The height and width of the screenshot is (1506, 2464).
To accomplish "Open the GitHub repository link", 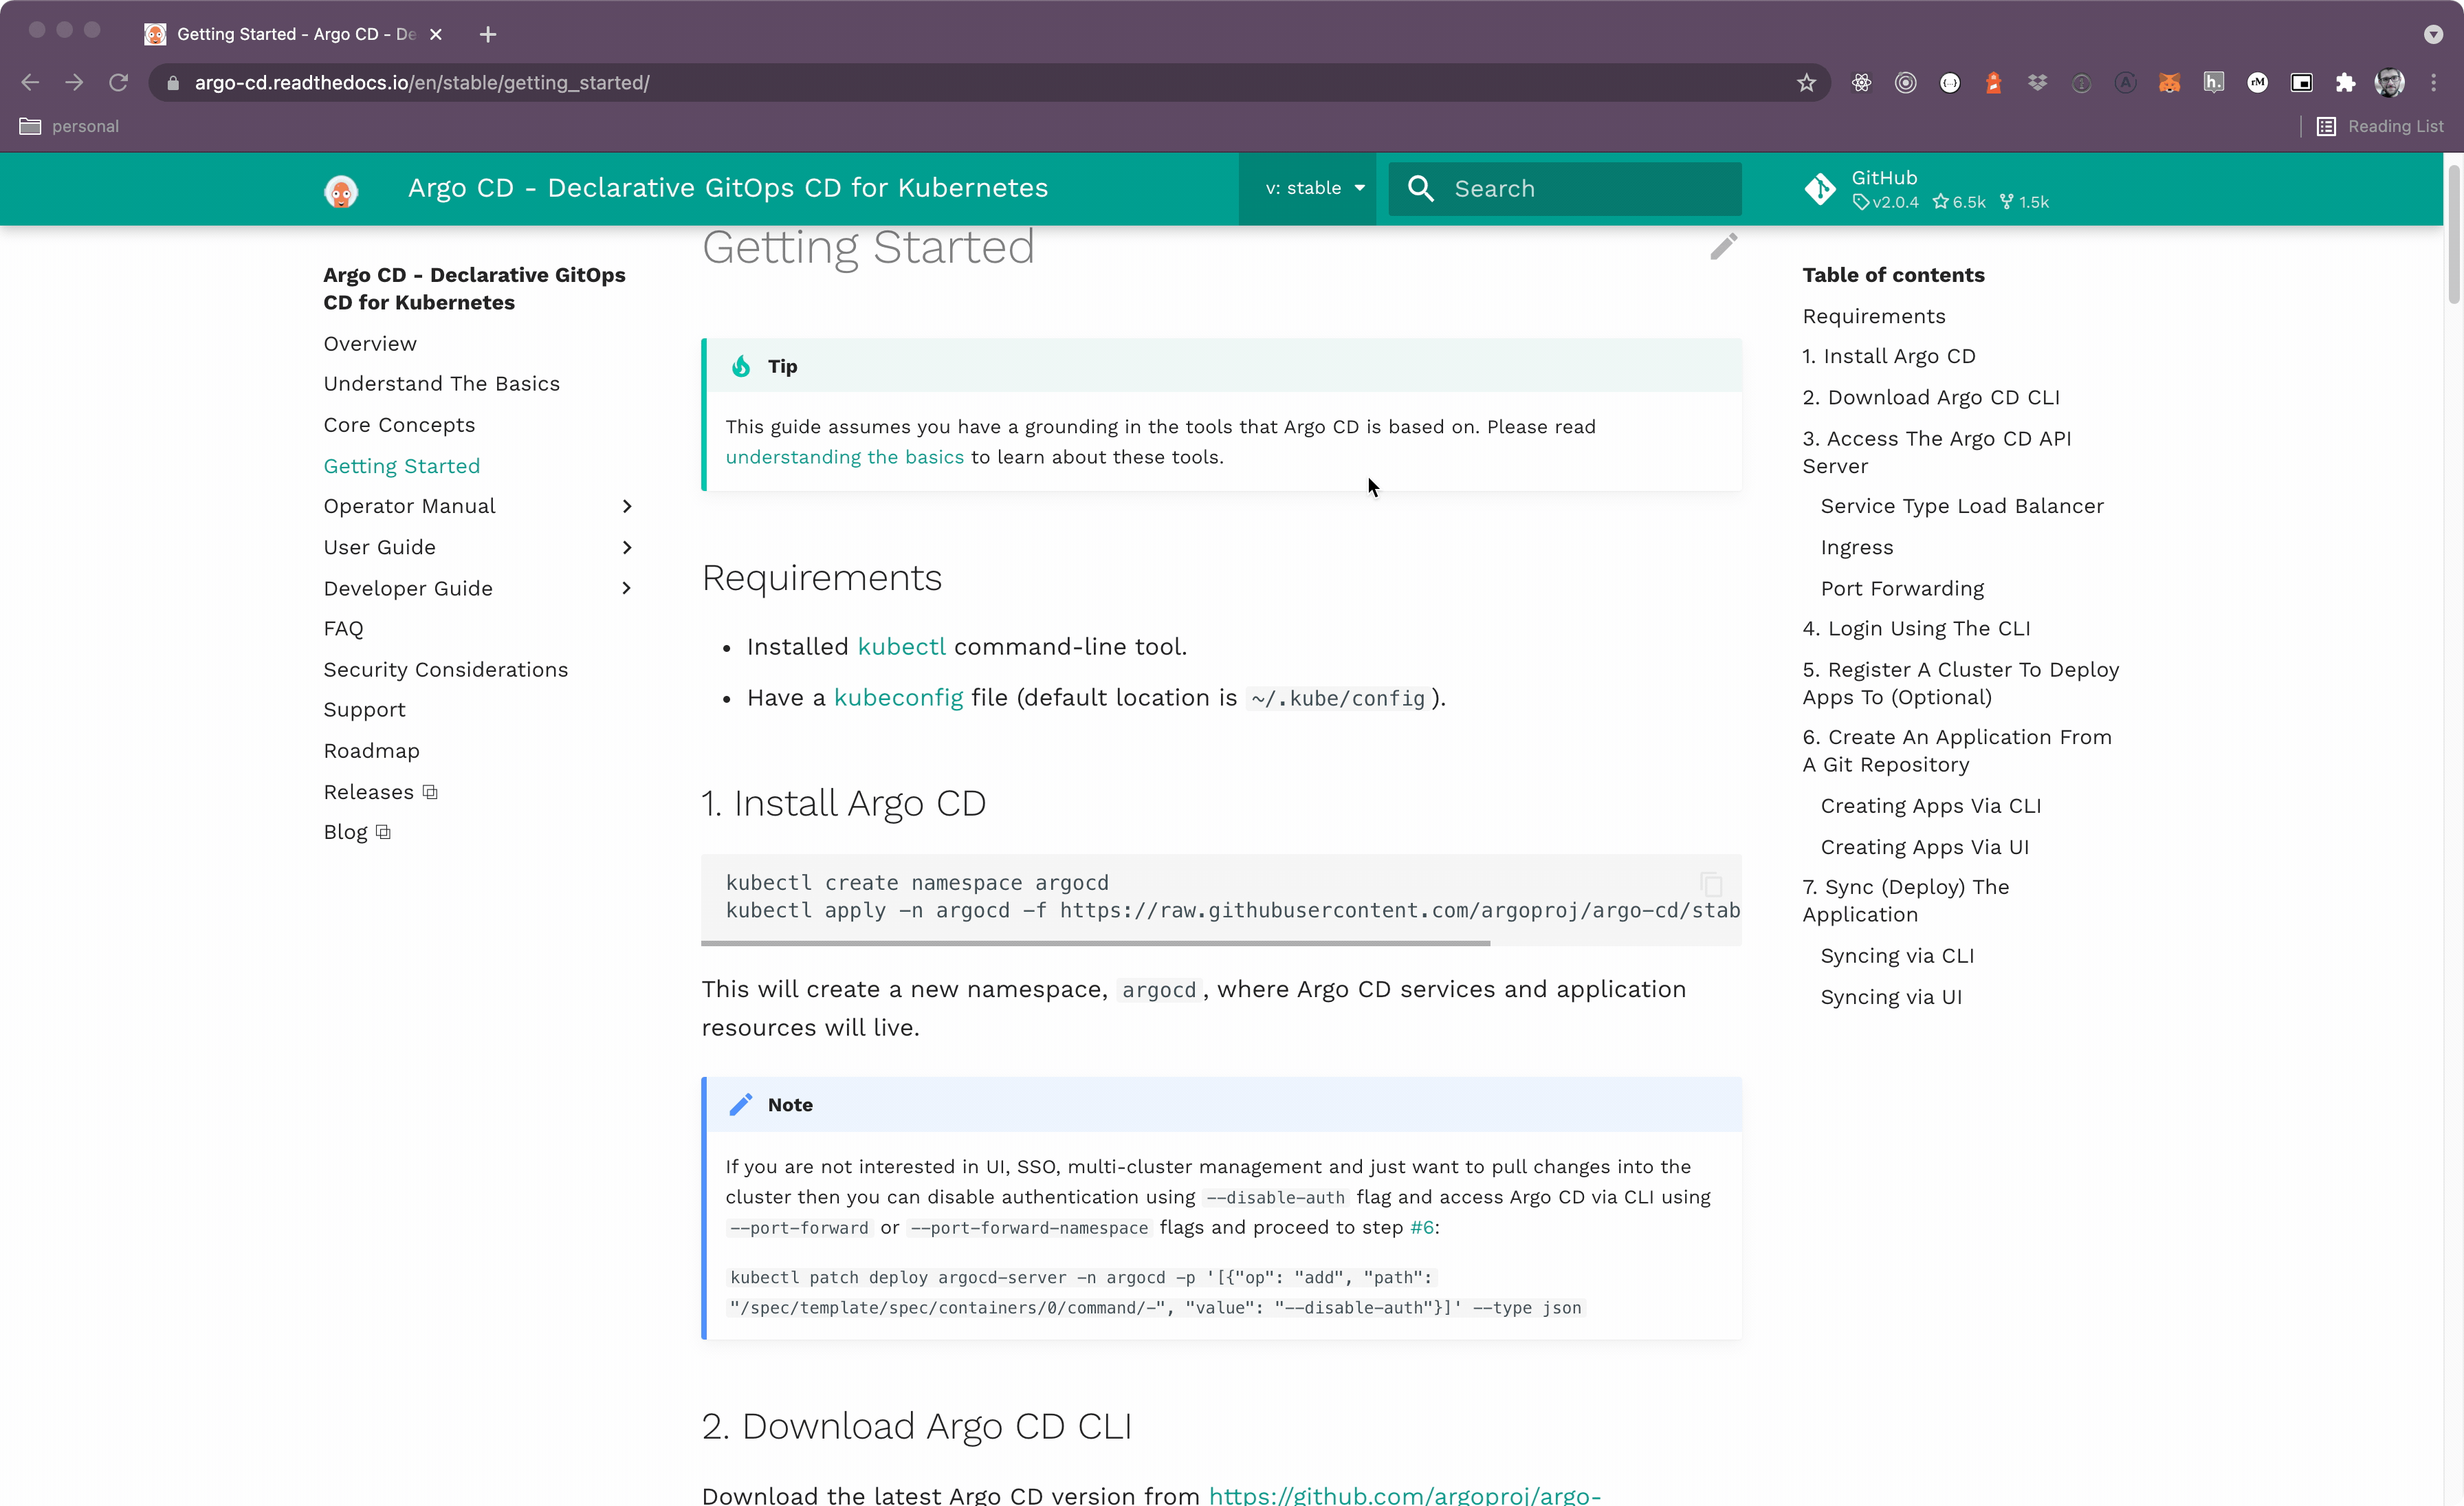I will (x=1926, y=188).
